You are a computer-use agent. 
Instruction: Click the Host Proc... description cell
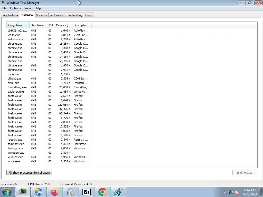(81, 144)
